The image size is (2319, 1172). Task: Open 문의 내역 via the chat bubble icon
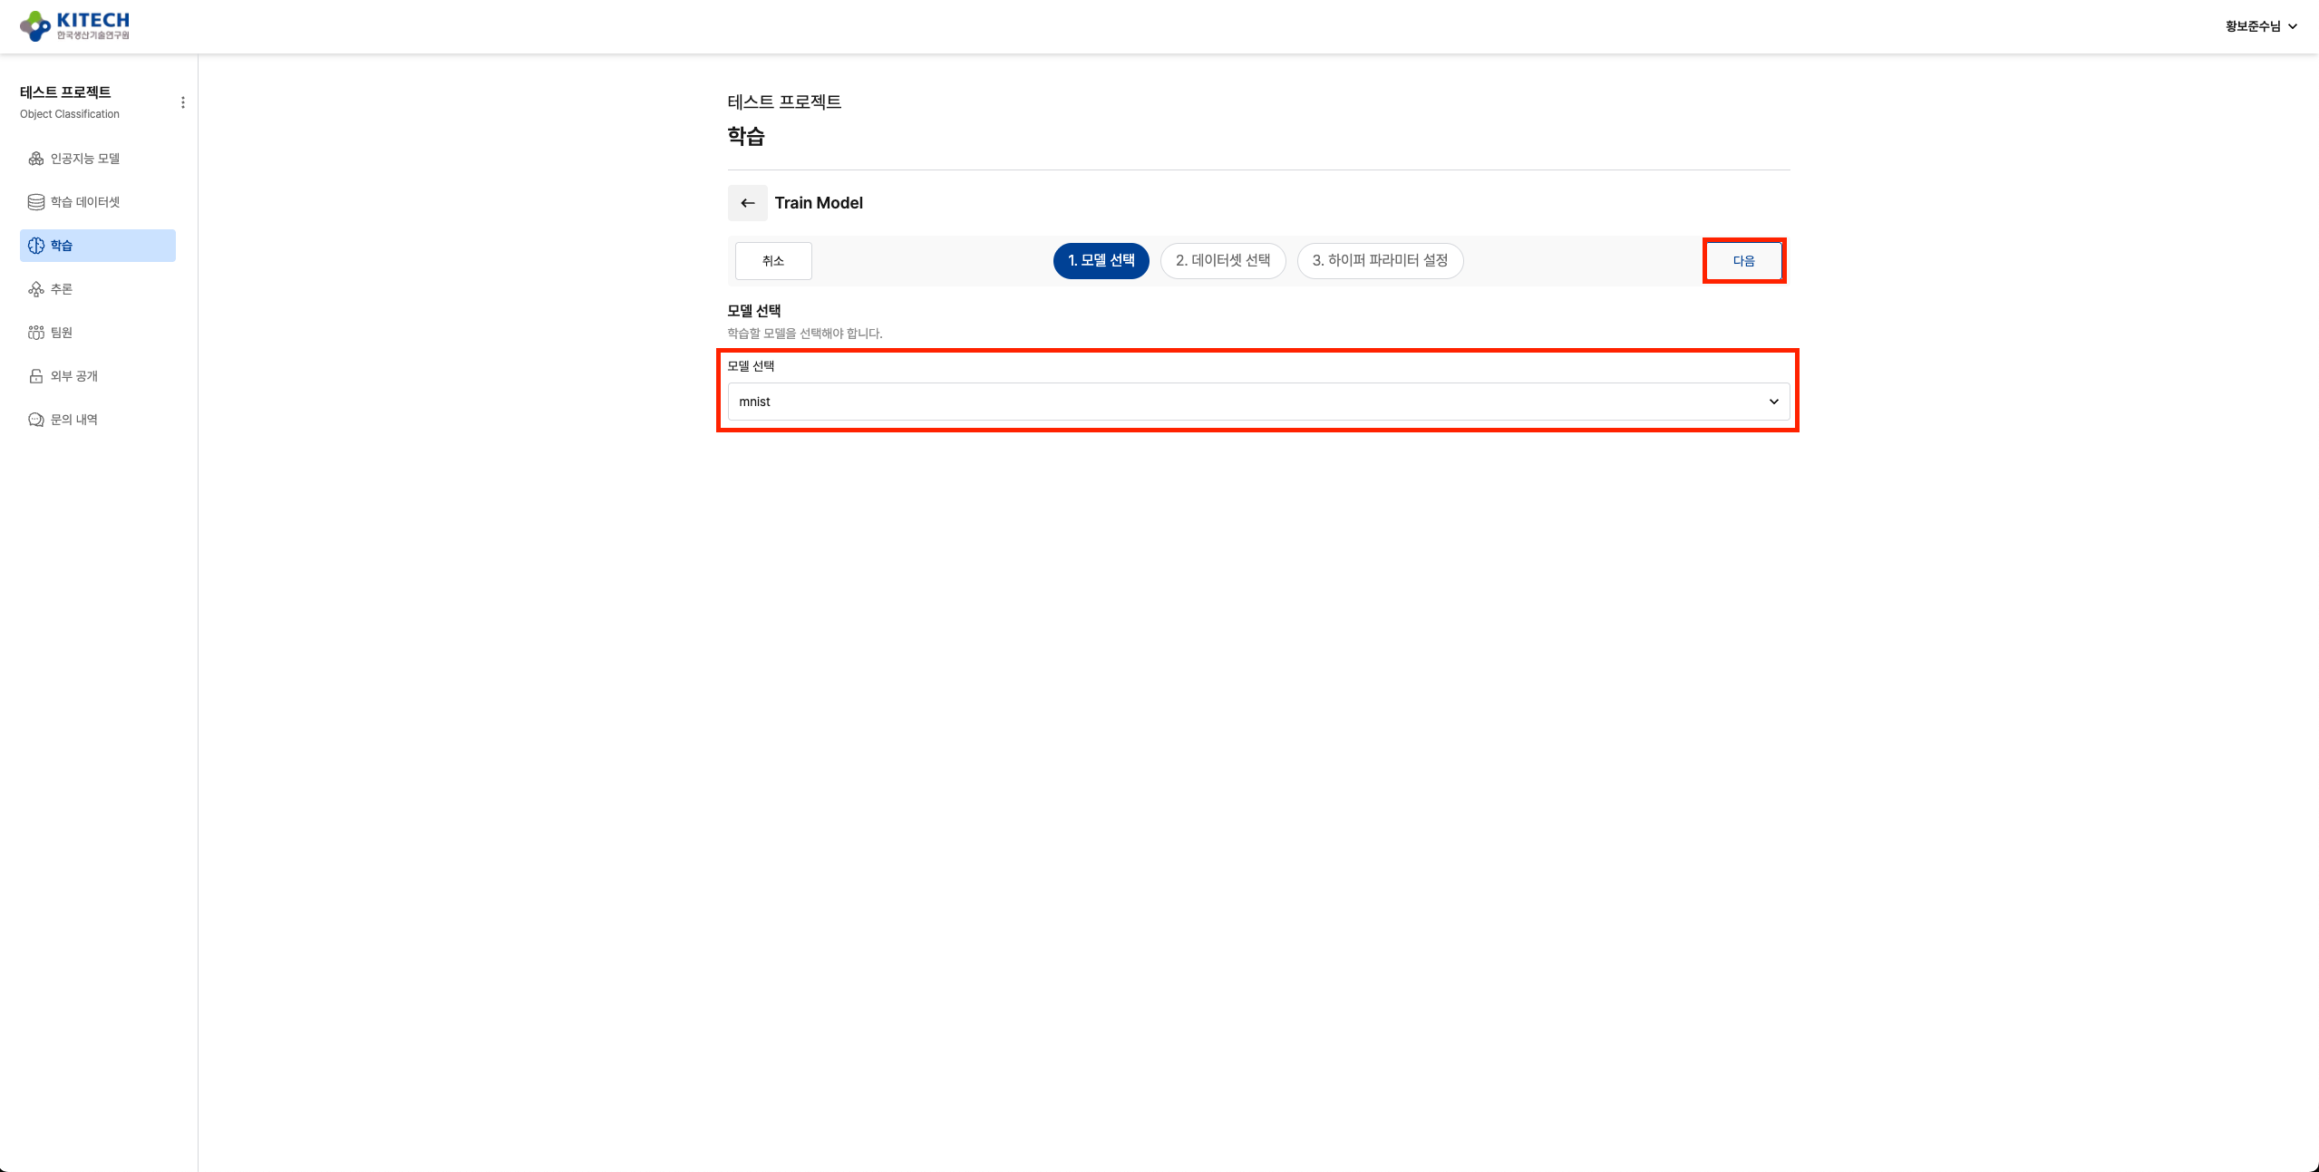(x=35, y=419)
